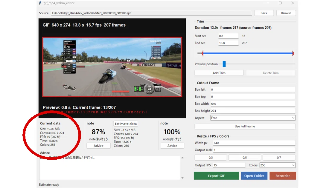Click the Advice box scroll up arrow
Image resolution: width=335 pixels, height=188 pixels.
[182, 158]
